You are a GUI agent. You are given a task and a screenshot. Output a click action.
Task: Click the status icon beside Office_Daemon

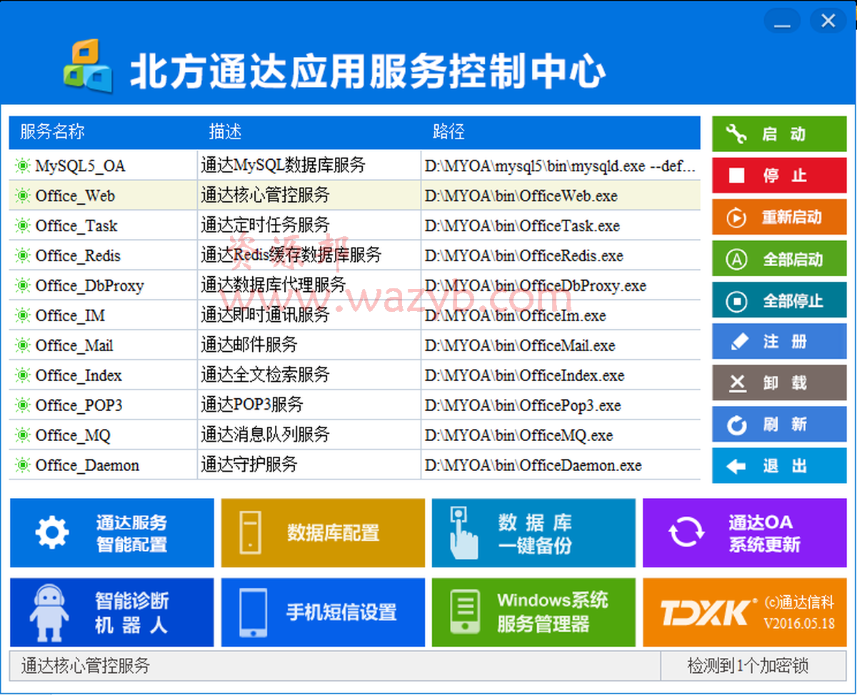point(22,466)
